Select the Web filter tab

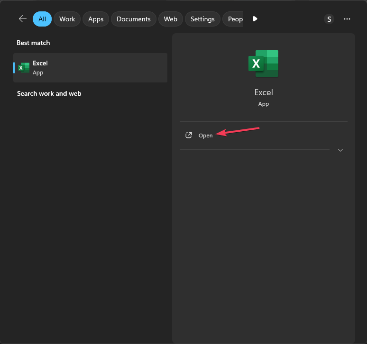(170, 19)
